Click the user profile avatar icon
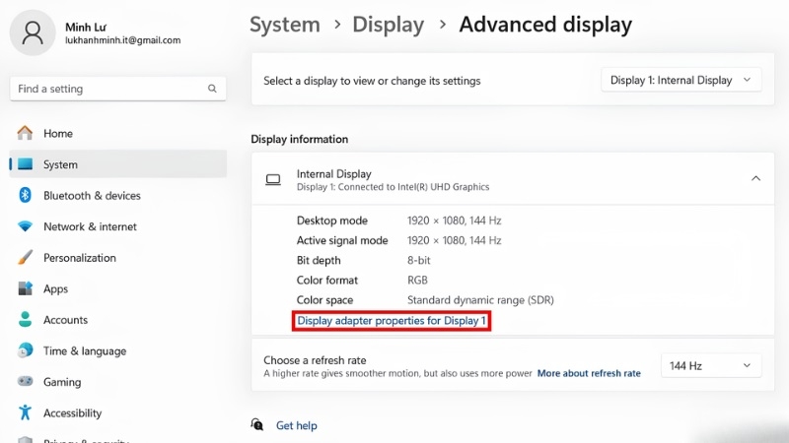Viewport: 789px width, 443px height. (x=33, y=32)
